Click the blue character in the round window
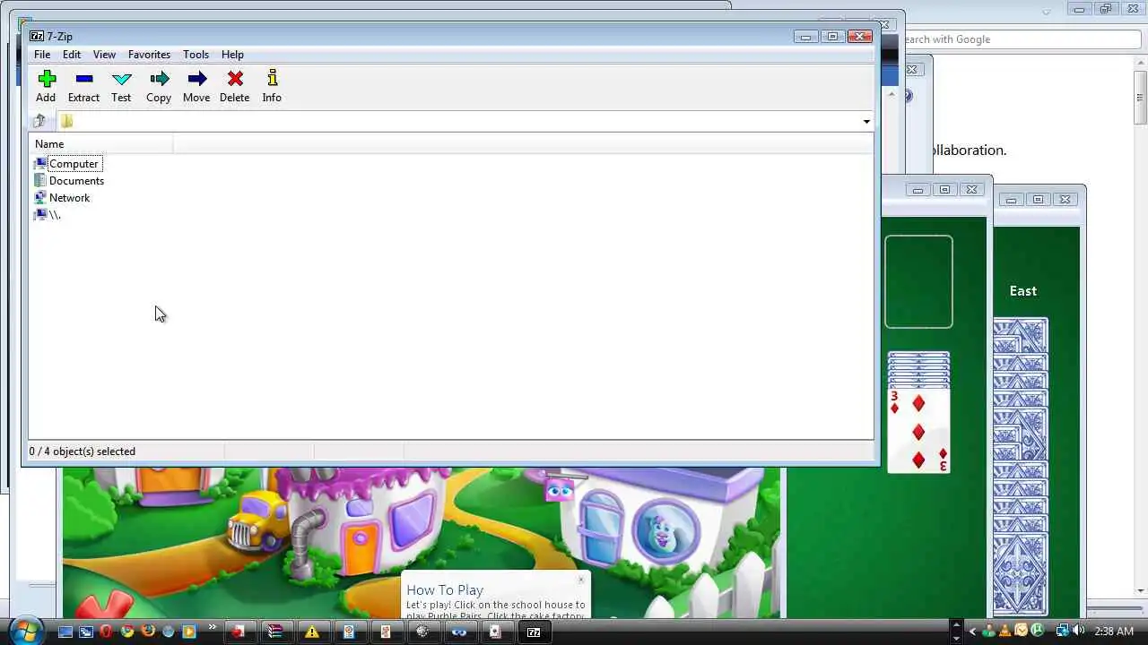This screenshot has width=1148, height=645. point(664,534)
